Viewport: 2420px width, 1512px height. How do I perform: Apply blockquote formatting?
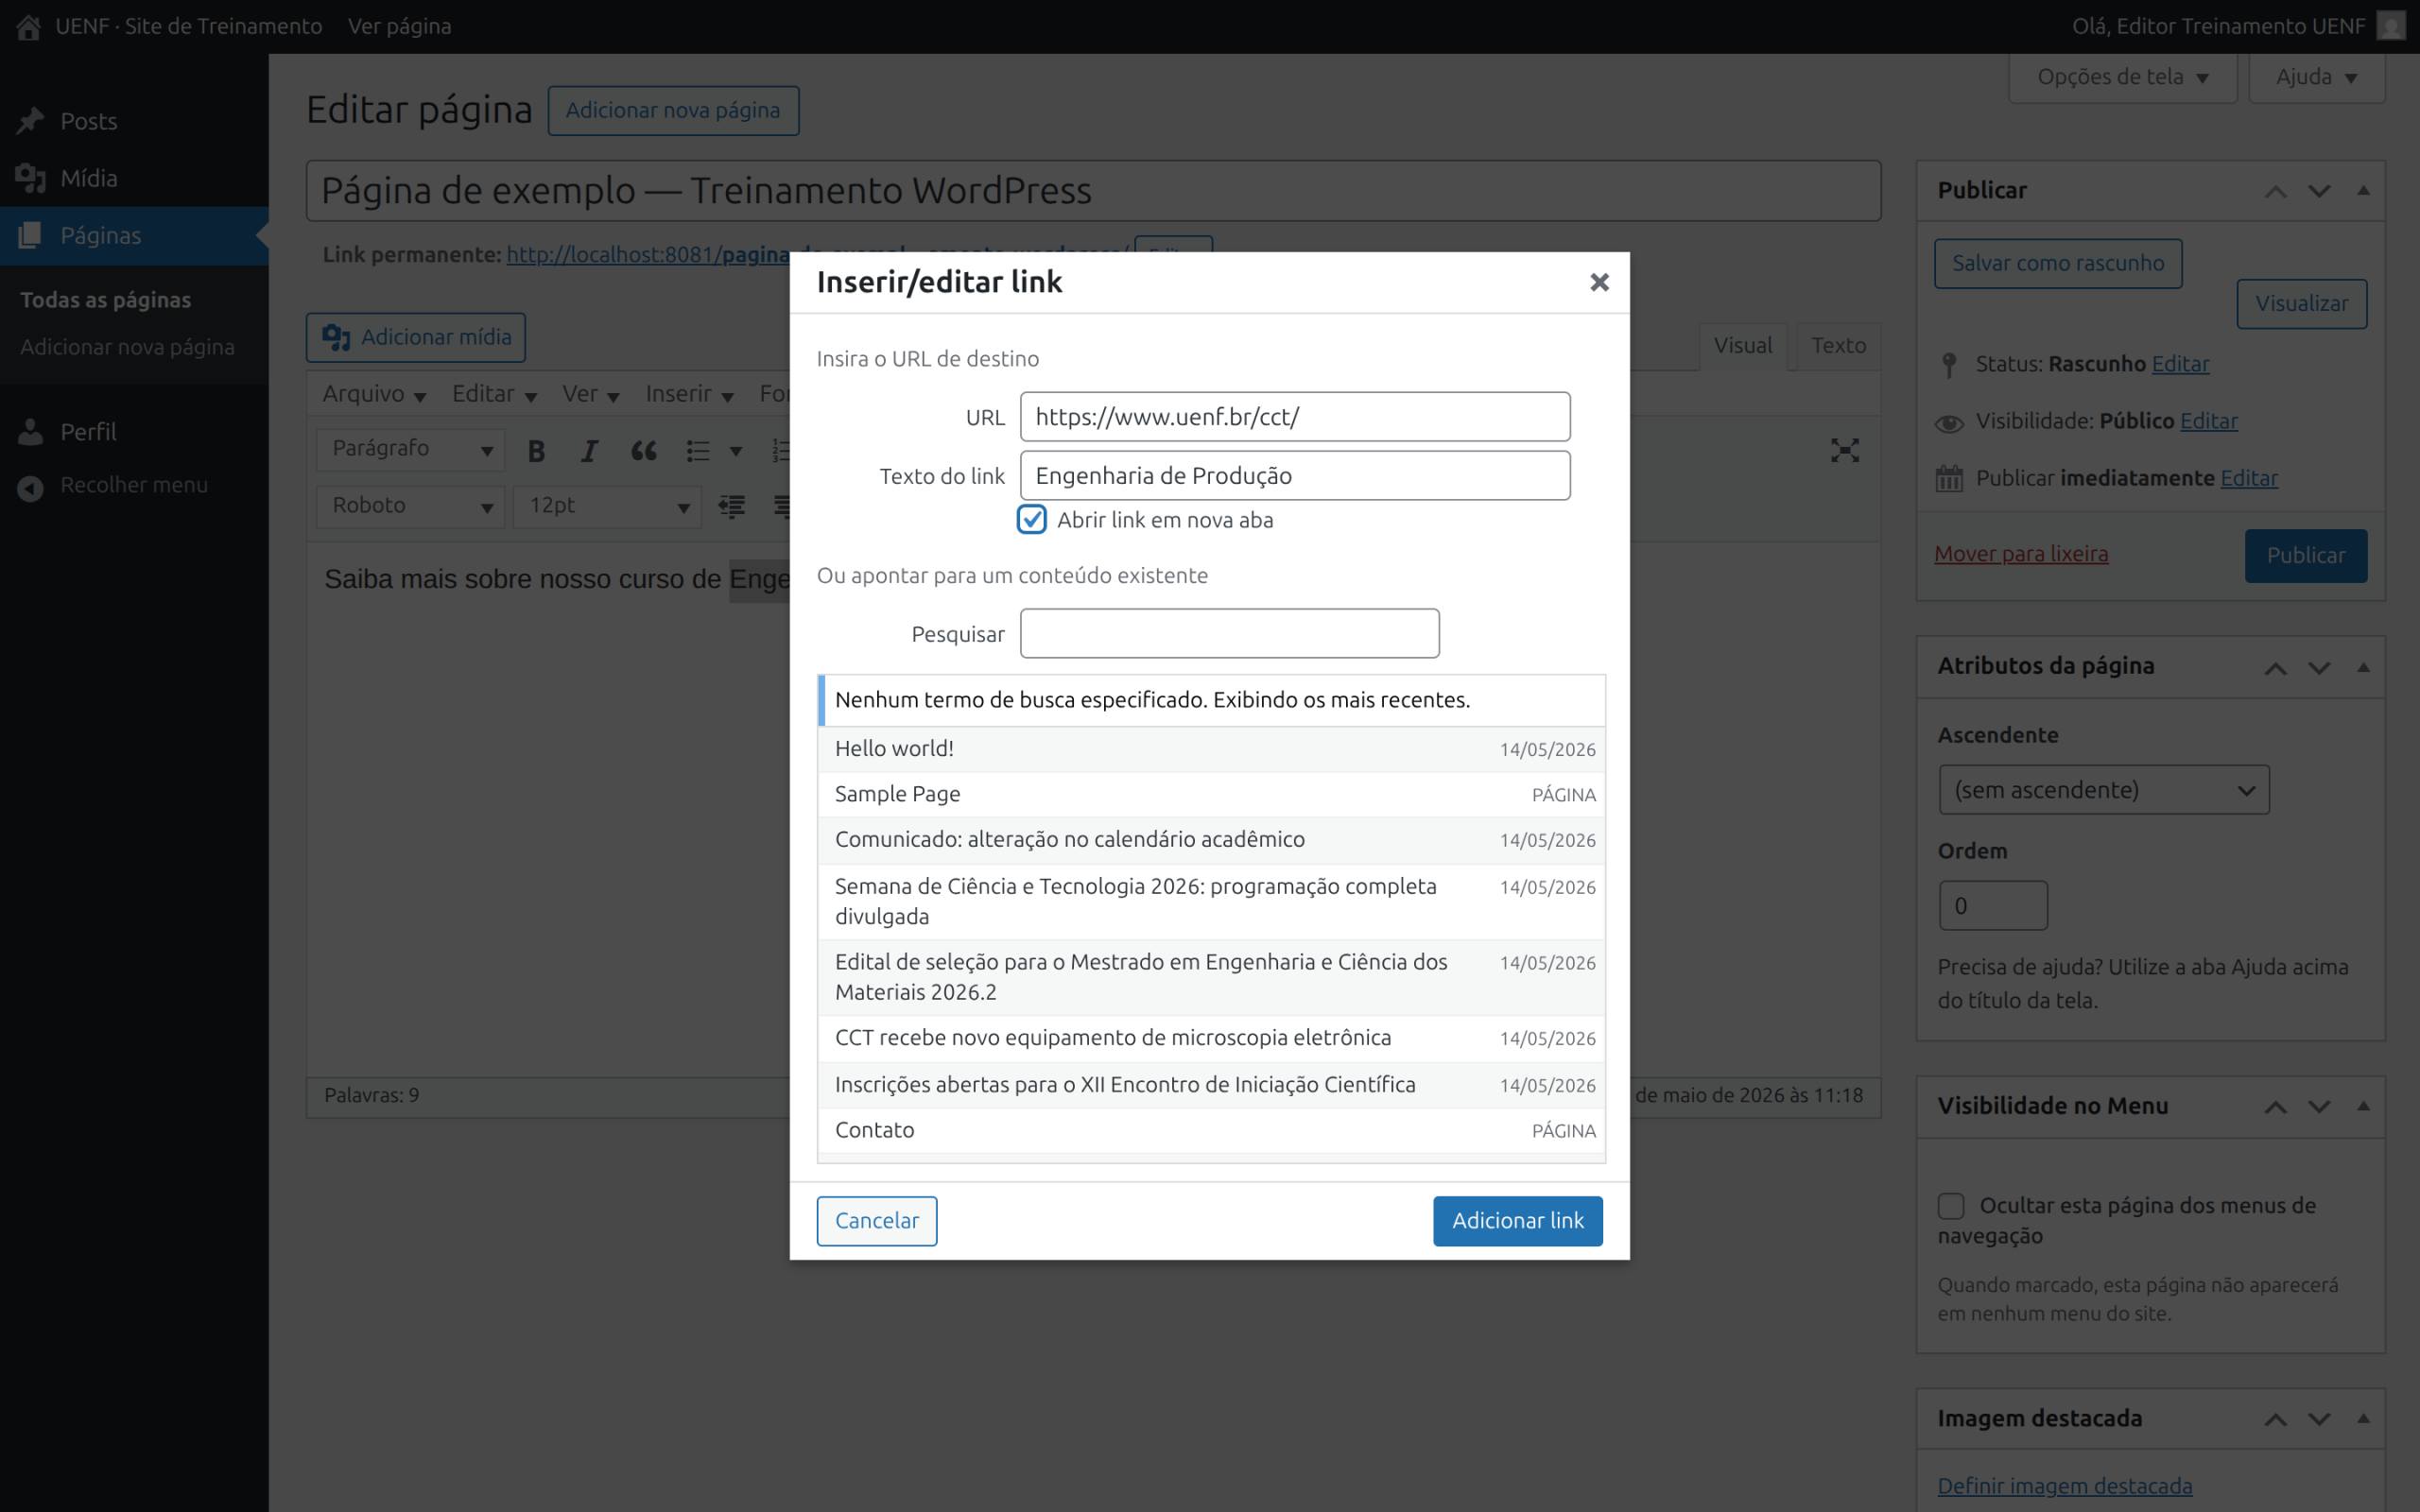(x=644, y=450)
